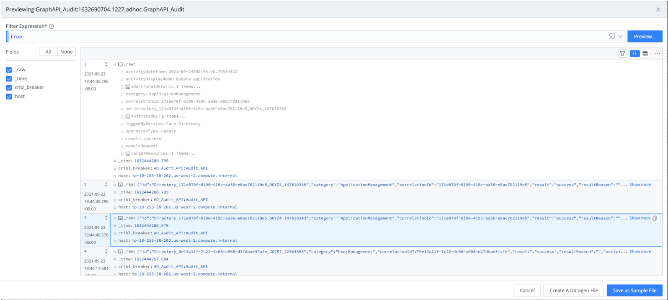The width and height of the screenshot is (668, 300).
Task: Disable the host field checkbox
Action: [x=9, y=96]
